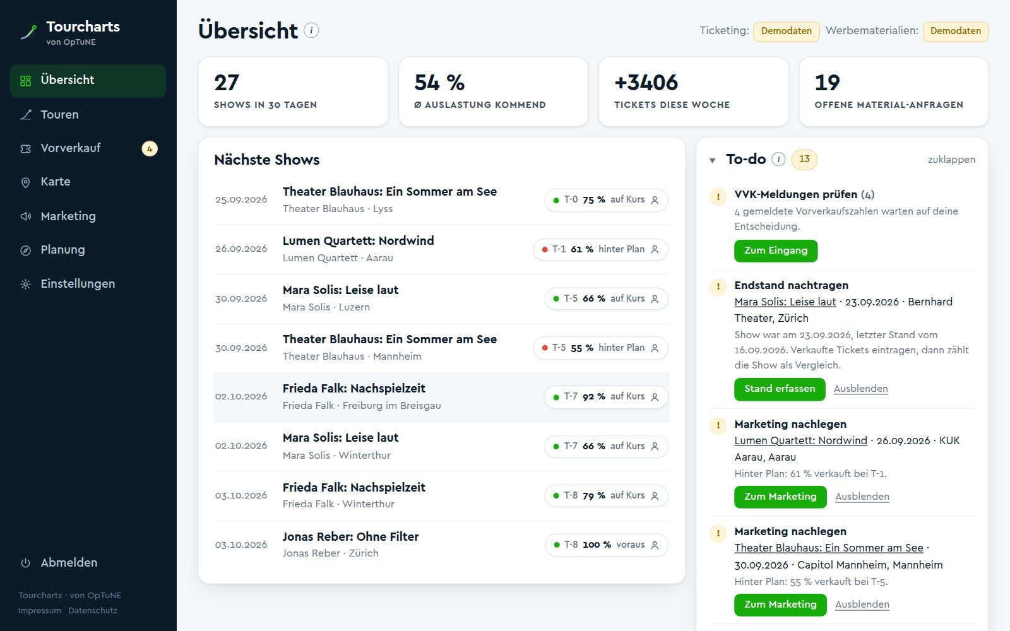This screenshot has height=631, width=1010.
Task: Open the Marketing menu item
Action: coord(88,216)
